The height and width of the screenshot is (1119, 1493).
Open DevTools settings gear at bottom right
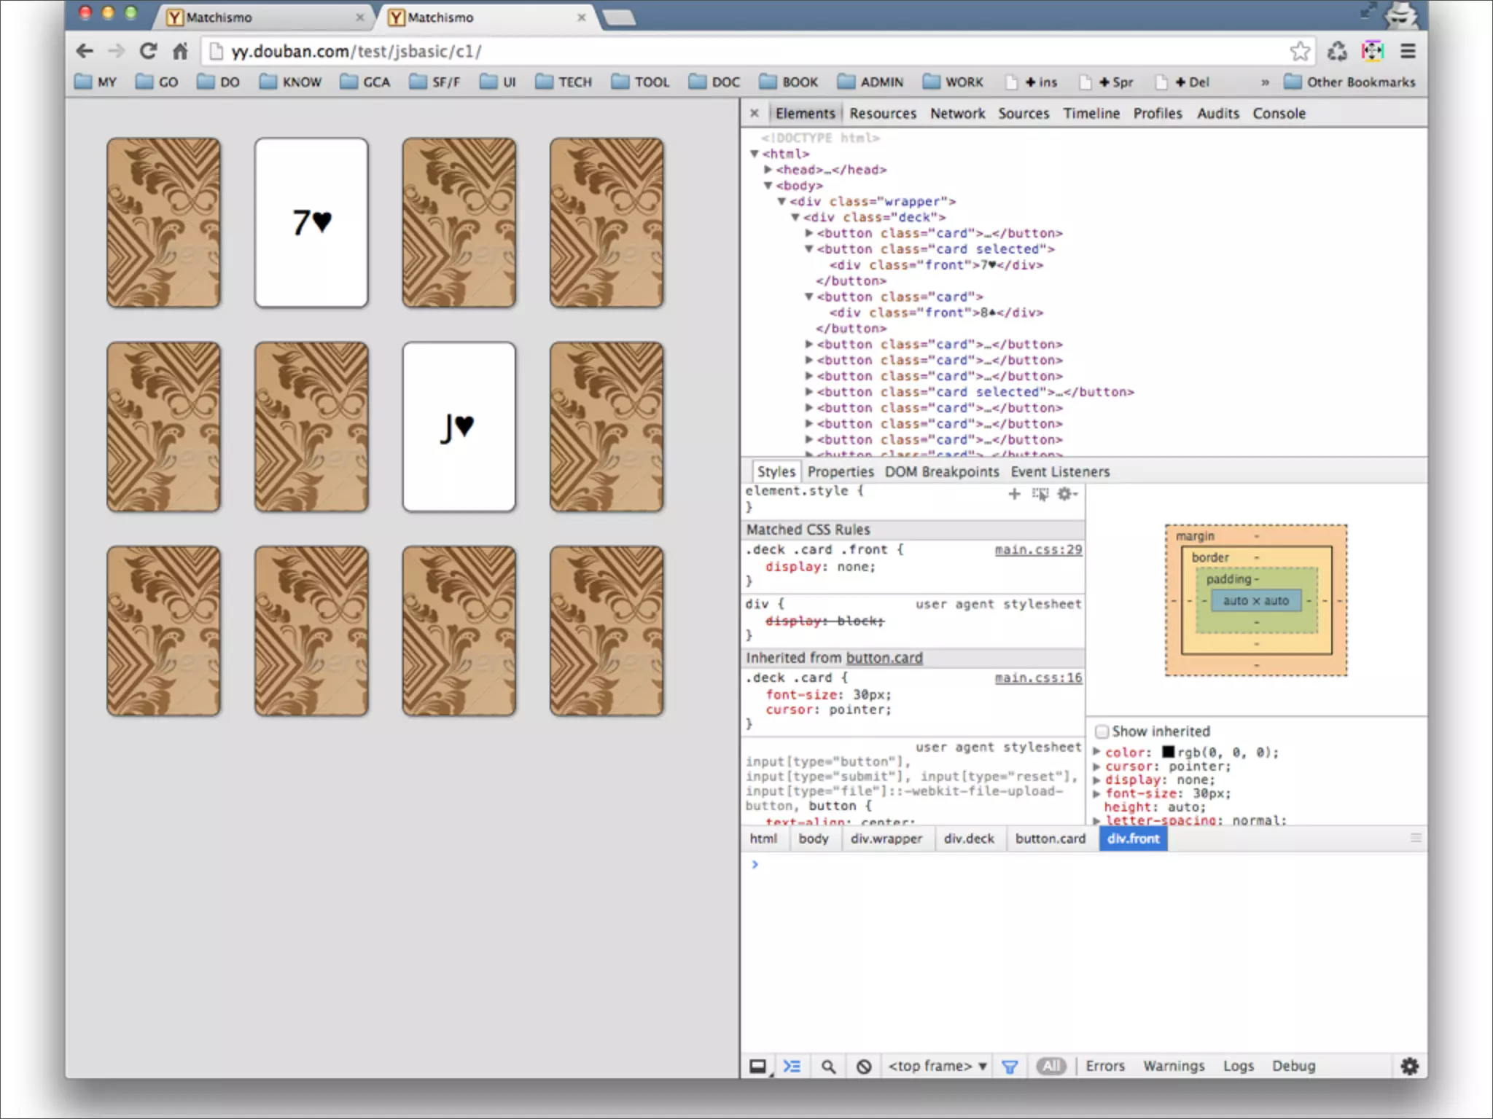click(1410, 1067)
